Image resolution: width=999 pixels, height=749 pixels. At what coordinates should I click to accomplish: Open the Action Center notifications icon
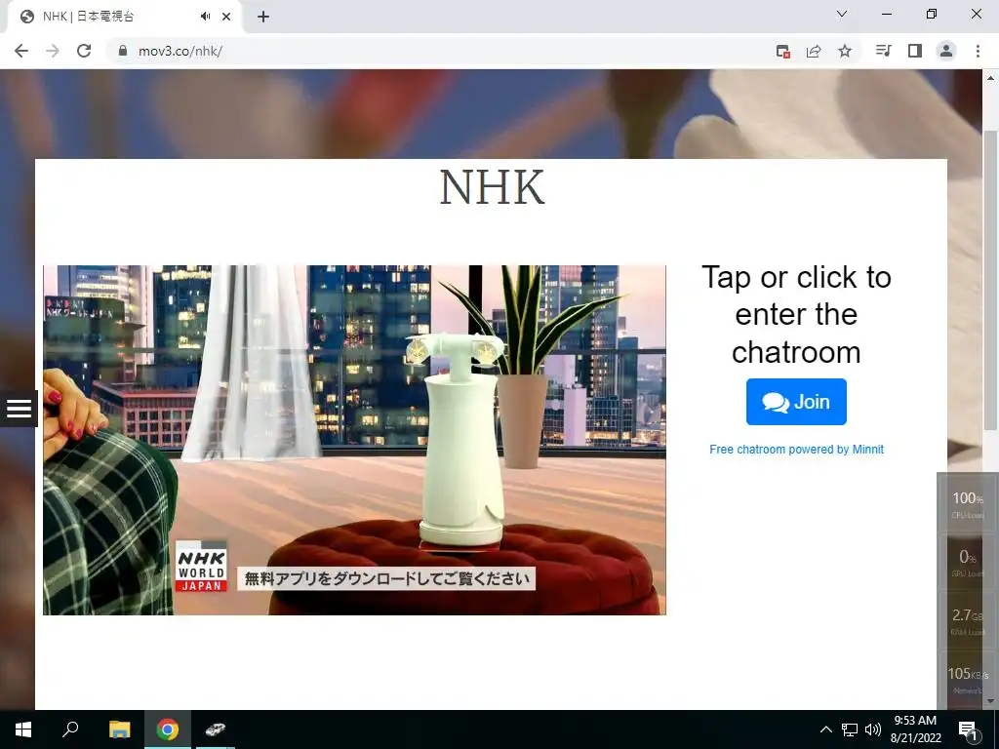click(968, 729)
